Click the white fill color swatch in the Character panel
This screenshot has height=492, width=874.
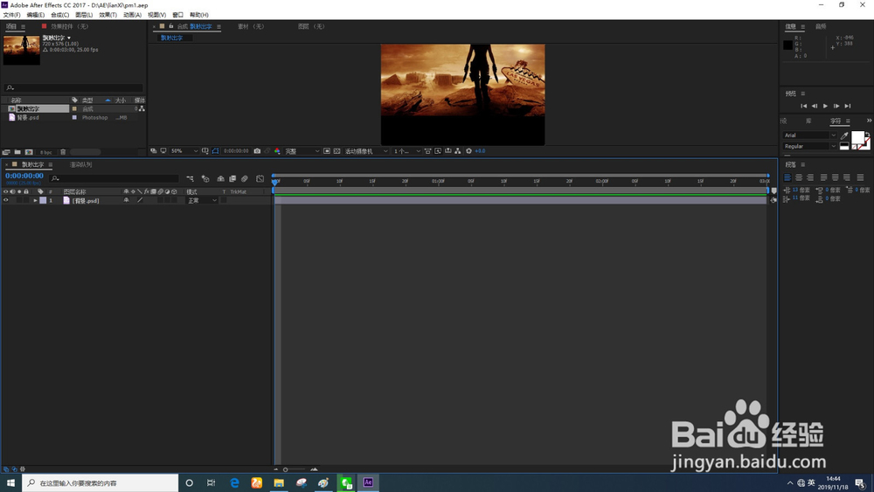pyautogui.click(x=858, y=137)
